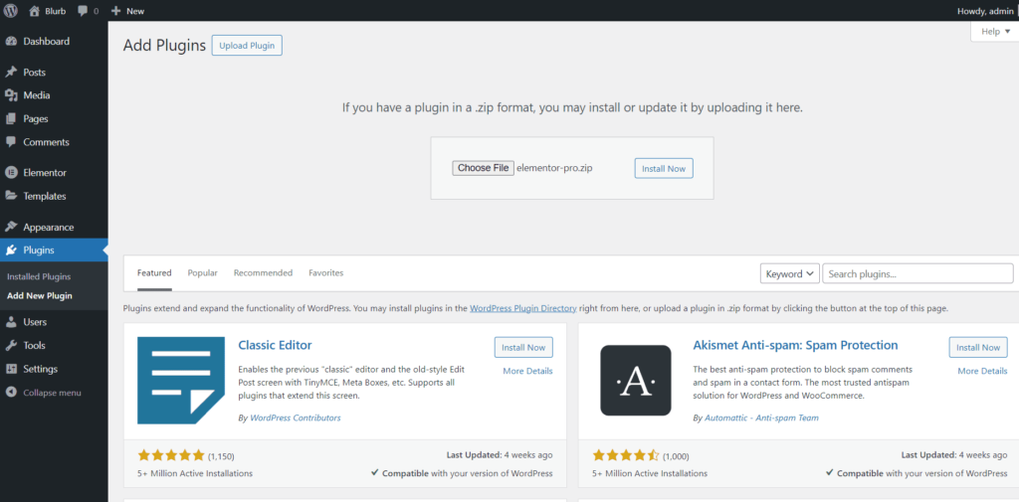Open the Blurb site home icon
Viewport: 1019px width, 502px height.
pyautogui.click(x=35, y=10)
